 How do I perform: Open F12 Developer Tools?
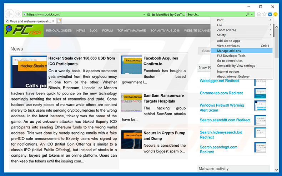[x=242, y=56]
